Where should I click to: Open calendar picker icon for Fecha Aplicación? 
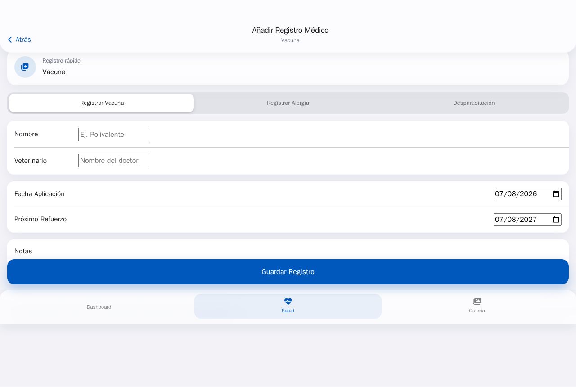click(556, 194)
